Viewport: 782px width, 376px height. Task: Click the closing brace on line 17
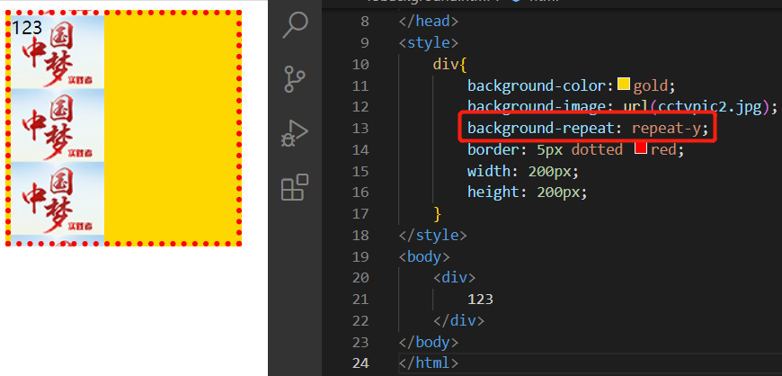(438, 214)
